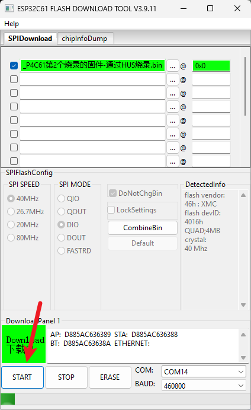Minimize the Flash Download Tool window
The image size is (251, 410).
click(184, 9)
